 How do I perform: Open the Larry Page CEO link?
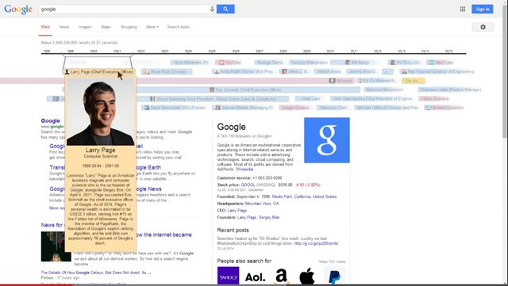tap(237, 210)
